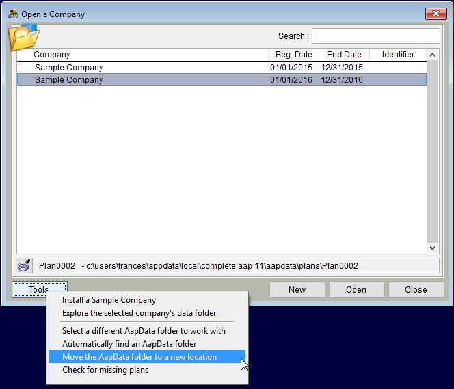Click the New button
454x389 pixels.
click(297, 289)
